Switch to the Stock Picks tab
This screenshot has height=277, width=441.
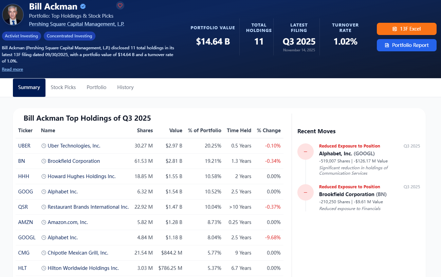click(x=63, y=87)
